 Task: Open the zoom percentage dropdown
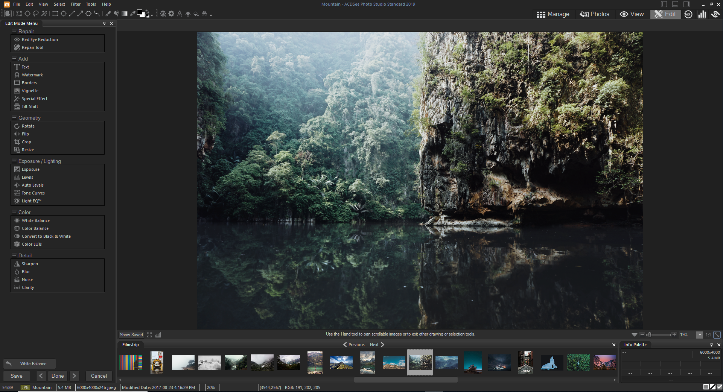coord(700,335)
